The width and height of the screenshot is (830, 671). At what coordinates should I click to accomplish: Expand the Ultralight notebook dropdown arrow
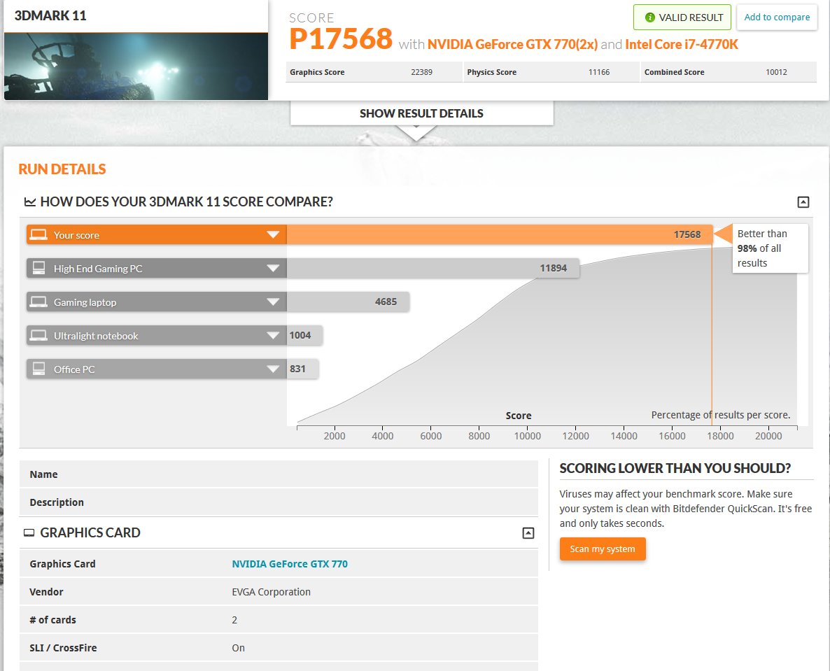click(273, 336)
